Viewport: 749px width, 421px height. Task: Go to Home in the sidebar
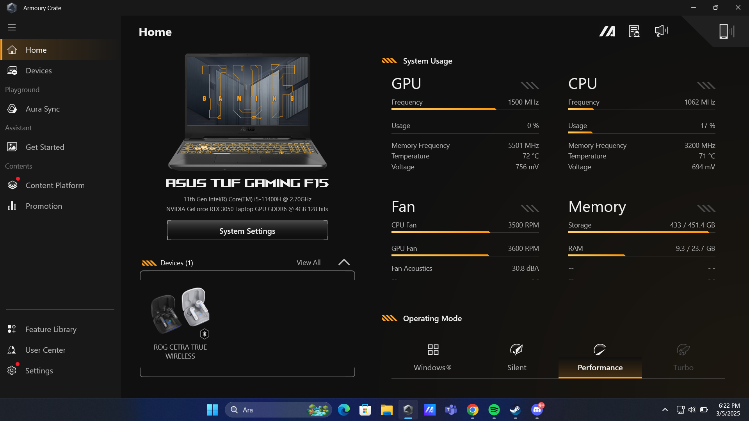pos(60,50)
